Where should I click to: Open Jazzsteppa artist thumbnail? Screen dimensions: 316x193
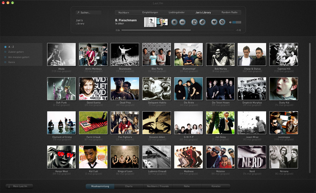(x=284, y=123)
